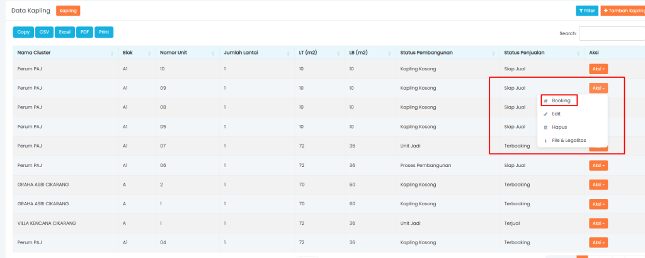Click the Edit pencil icon

click(x=545, y=114)
